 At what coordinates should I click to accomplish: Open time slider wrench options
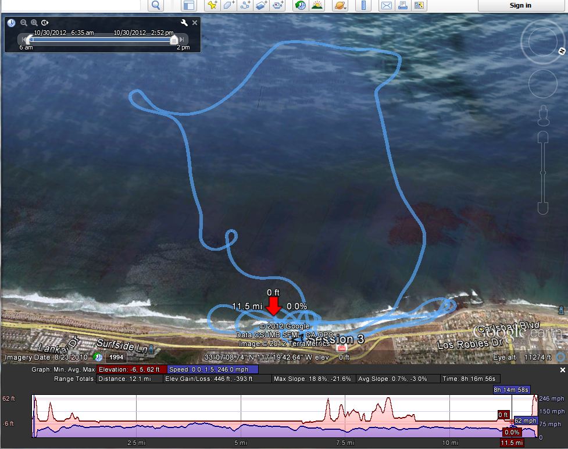[184, 23]
